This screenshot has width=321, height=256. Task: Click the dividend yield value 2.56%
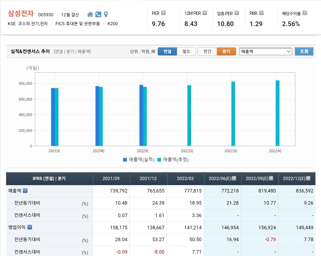[291, 24]
